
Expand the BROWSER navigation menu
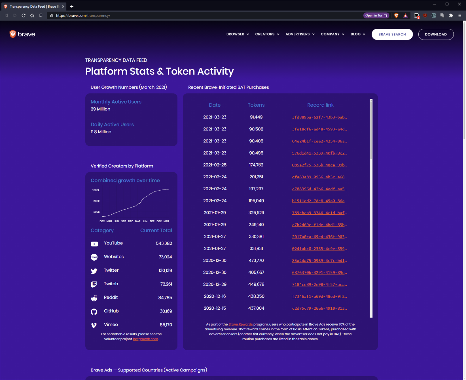click(238, 34)
